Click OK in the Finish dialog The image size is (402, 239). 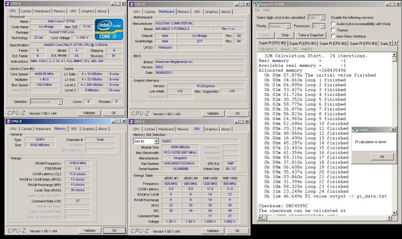(x=382, y=157)
